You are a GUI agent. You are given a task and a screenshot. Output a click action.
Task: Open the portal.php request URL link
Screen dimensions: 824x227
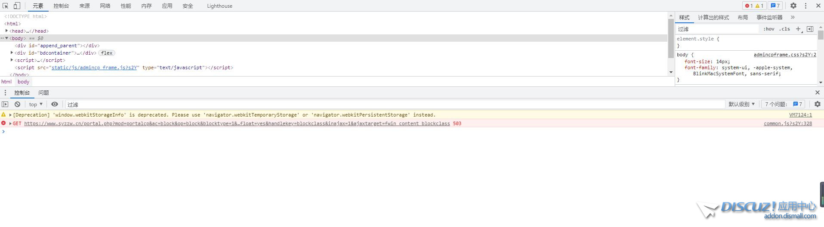click(x=237, y=123)
